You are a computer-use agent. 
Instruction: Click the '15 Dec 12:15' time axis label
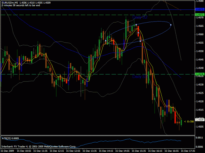tap(57, 151)
